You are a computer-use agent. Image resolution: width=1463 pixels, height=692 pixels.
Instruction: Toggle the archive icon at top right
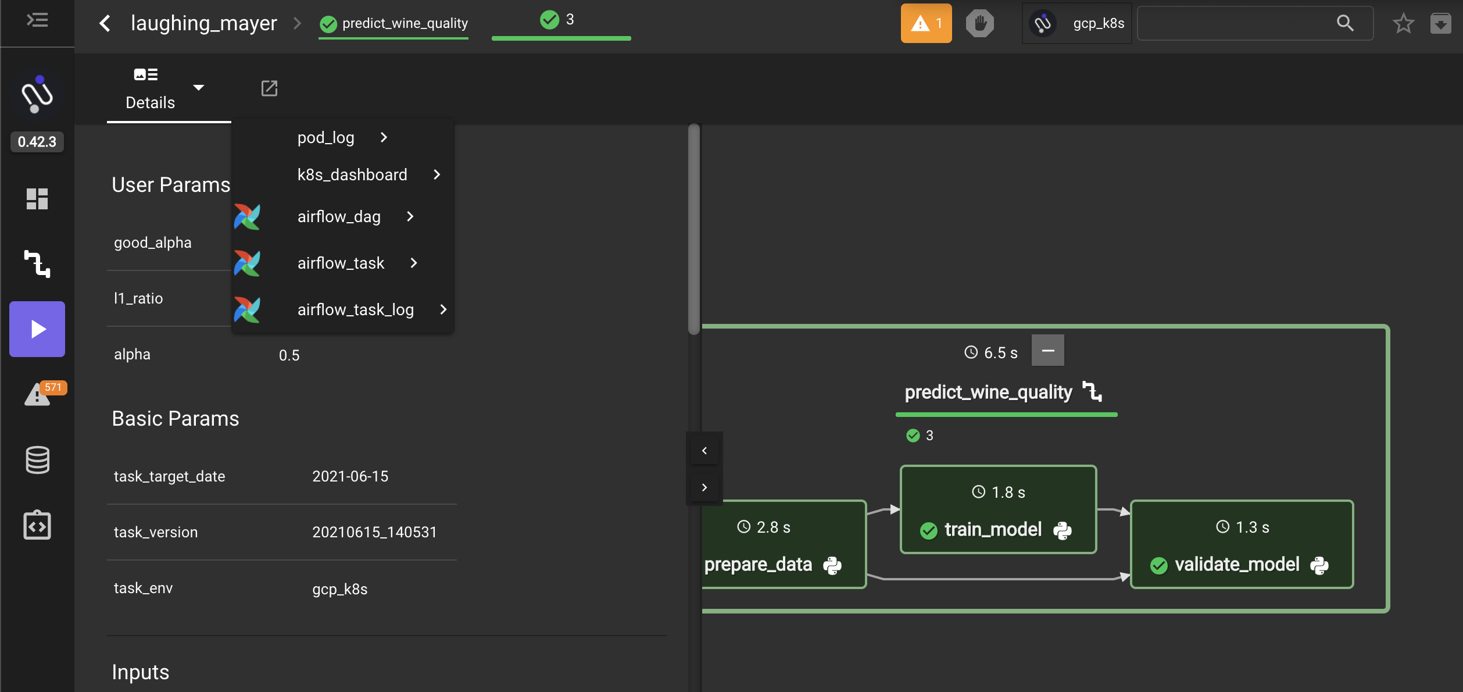pyautogui.click(x=1440, y=23)
